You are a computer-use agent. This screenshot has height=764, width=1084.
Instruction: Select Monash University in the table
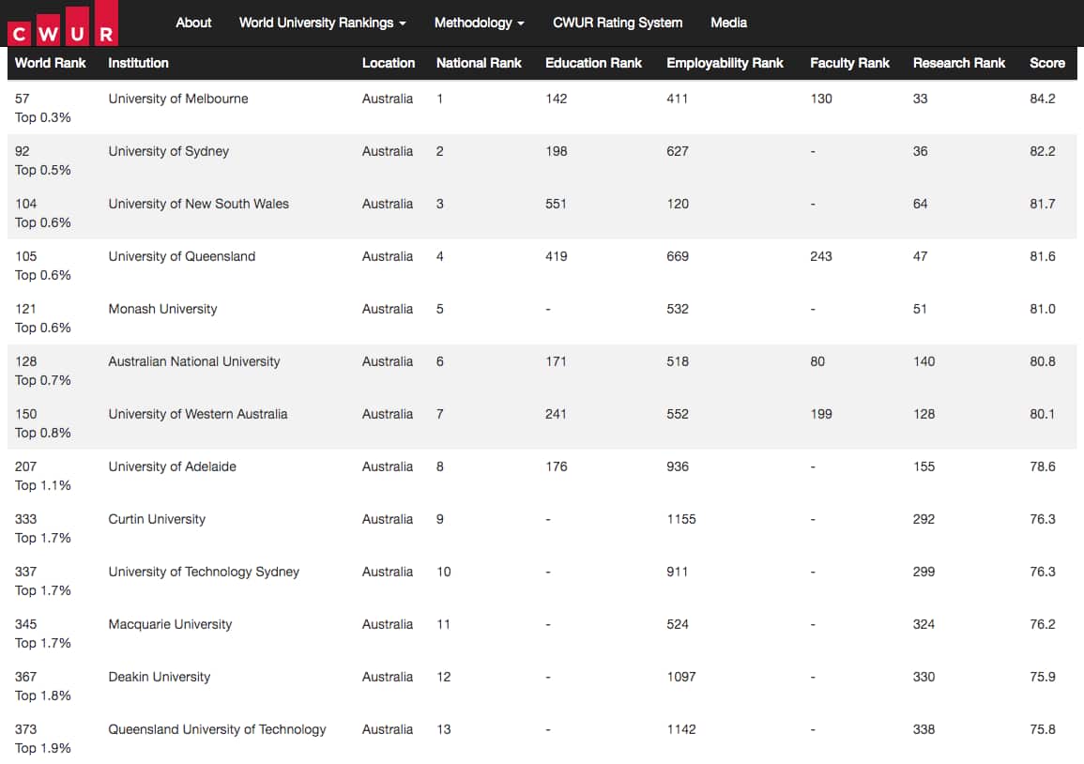162,309
